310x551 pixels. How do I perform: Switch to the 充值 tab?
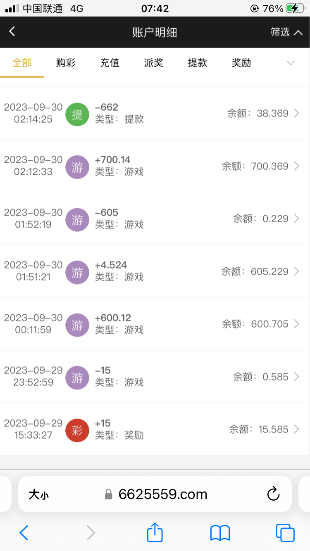(x=110, y=63)
